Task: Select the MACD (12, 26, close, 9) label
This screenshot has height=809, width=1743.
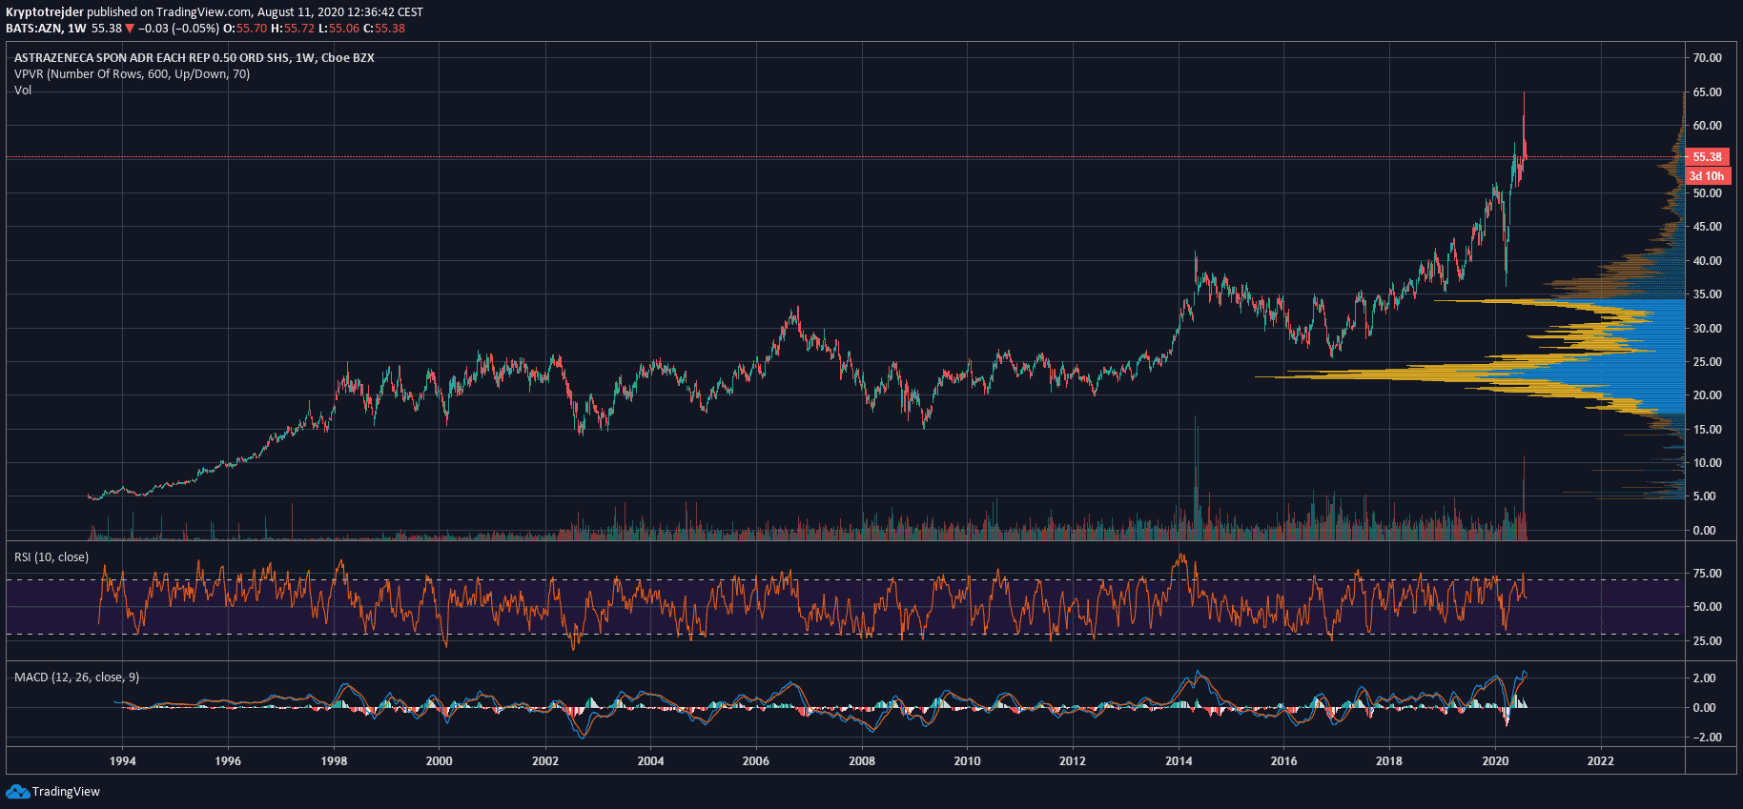Action: pos(76,678)
